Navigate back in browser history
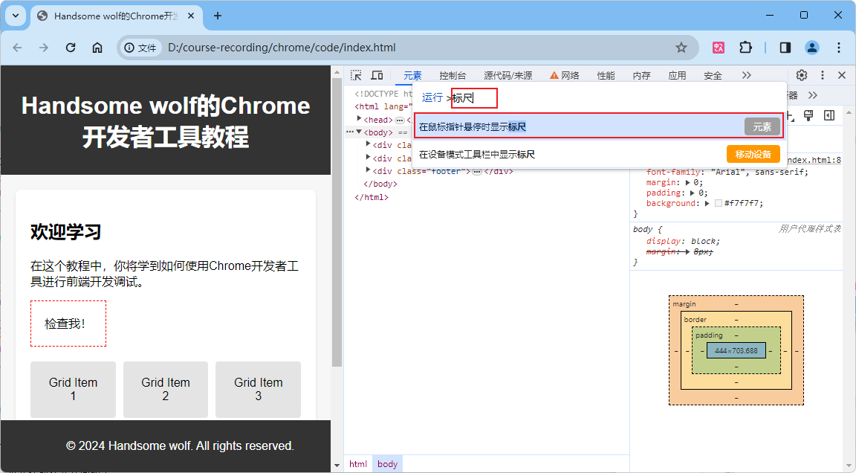 [x=18, y=48]
